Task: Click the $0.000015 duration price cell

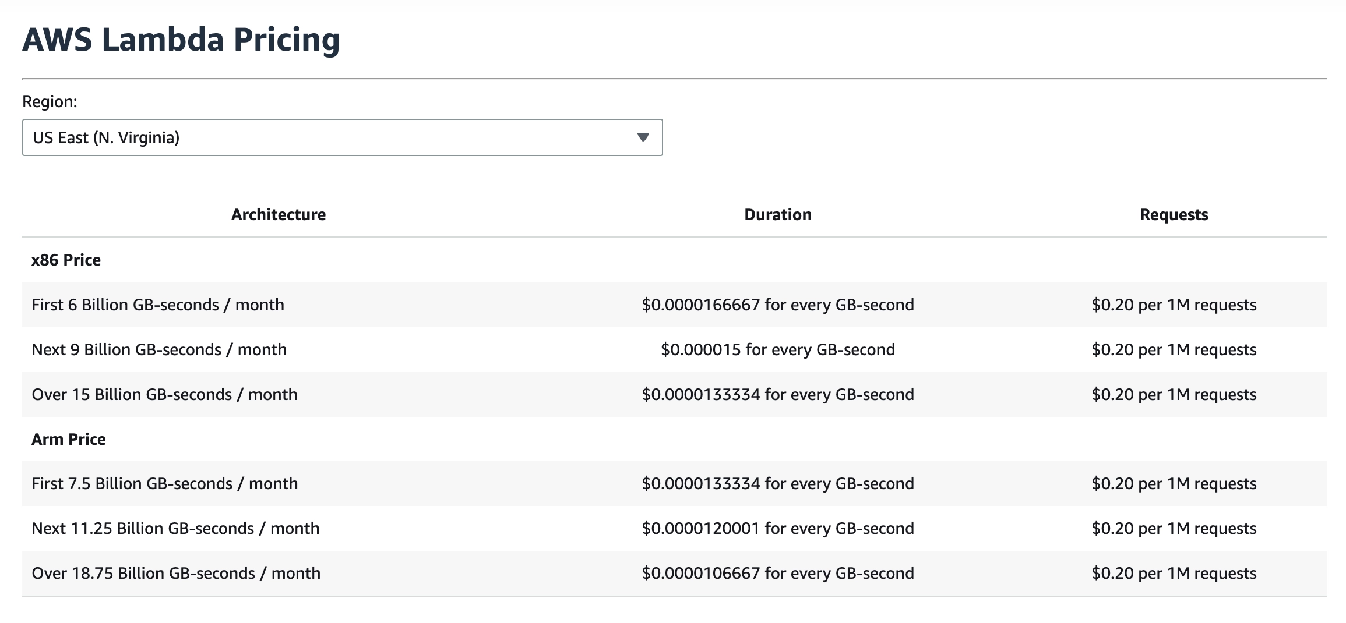Action: click(x=777, y=349)
